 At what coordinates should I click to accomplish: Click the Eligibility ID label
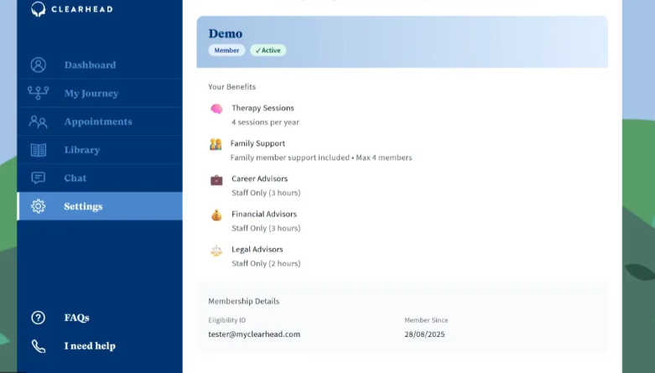226,320
